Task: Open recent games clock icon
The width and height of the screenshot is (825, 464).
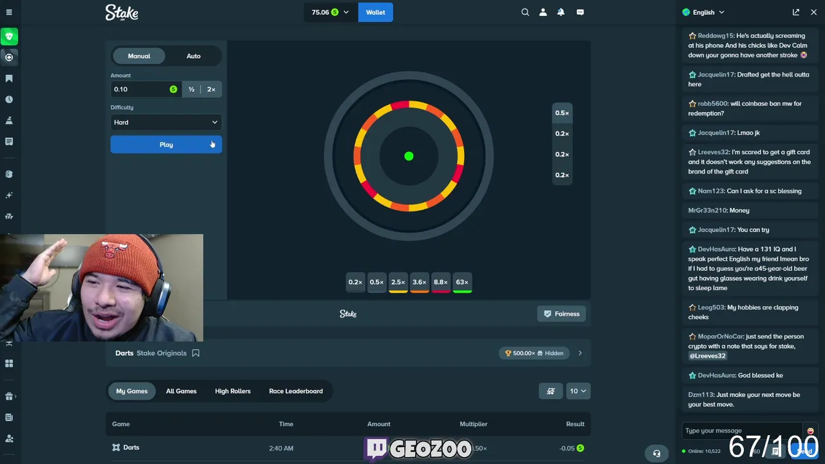Action: coord(9,99)
